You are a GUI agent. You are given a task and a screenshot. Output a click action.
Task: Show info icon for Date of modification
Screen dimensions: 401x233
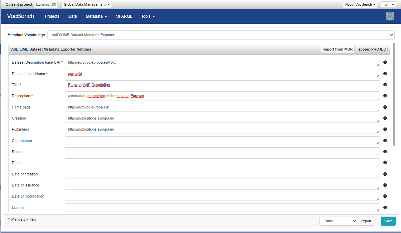point(385,196)
